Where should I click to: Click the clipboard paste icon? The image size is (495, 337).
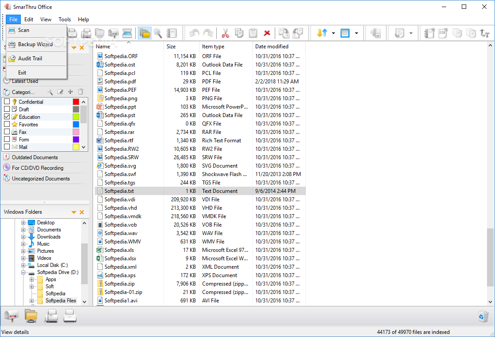[253, 33]
